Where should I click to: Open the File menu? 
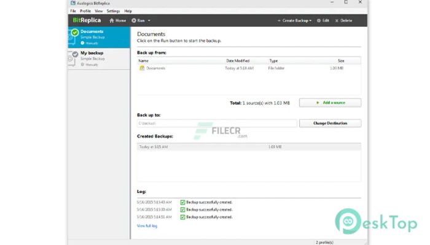tap(73, 11)
